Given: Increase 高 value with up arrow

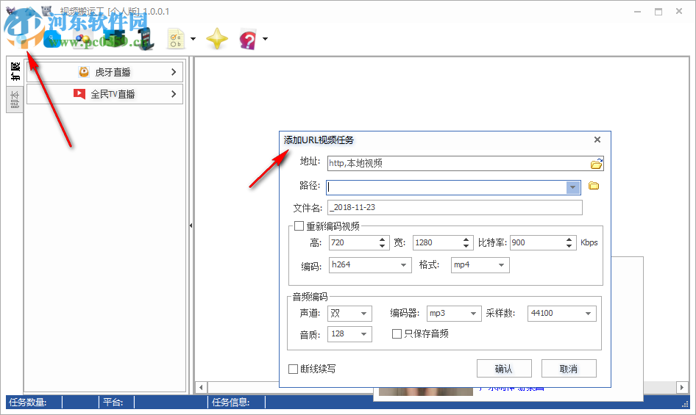Looking at the screenshot, I should pyautogui.click(x=382, y=239).
